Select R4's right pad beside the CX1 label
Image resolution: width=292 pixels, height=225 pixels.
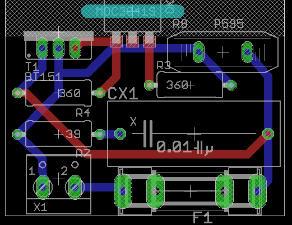pos(100,93)
